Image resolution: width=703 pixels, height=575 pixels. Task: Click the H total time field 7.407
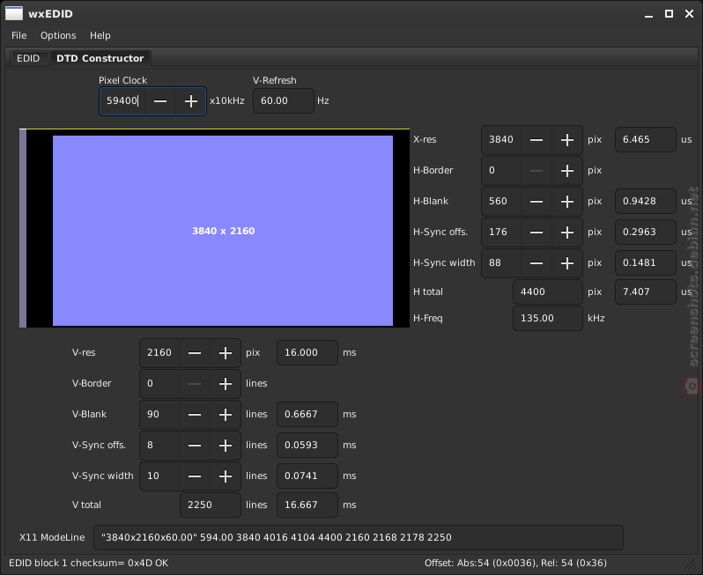[646, 292]
